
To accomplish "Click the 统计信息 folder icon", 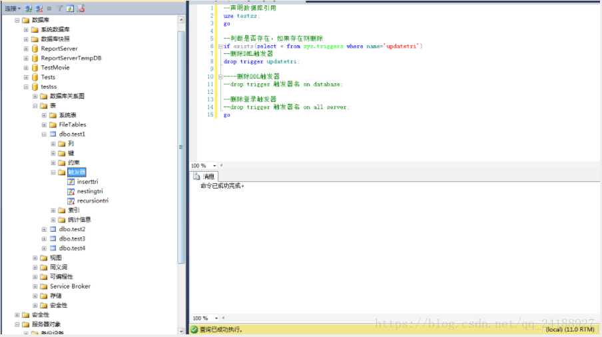I will click(x=62, y=220).
